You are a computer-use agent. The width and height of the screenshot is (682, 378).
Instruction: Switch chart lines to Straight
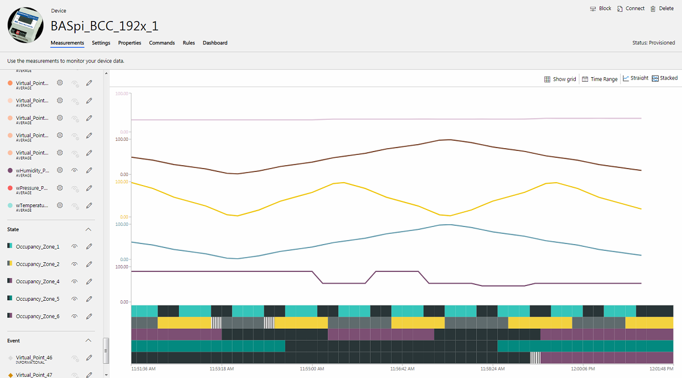click(x=635, y=78)
